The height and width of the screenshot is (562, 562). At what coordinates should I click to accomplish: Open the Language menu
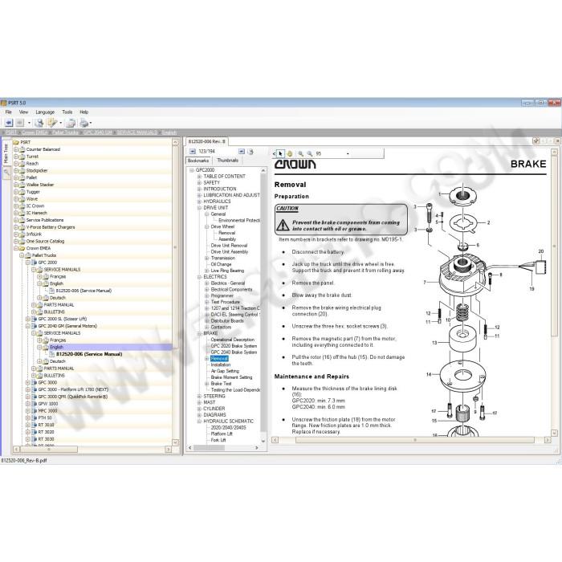[x=45, y=112]
